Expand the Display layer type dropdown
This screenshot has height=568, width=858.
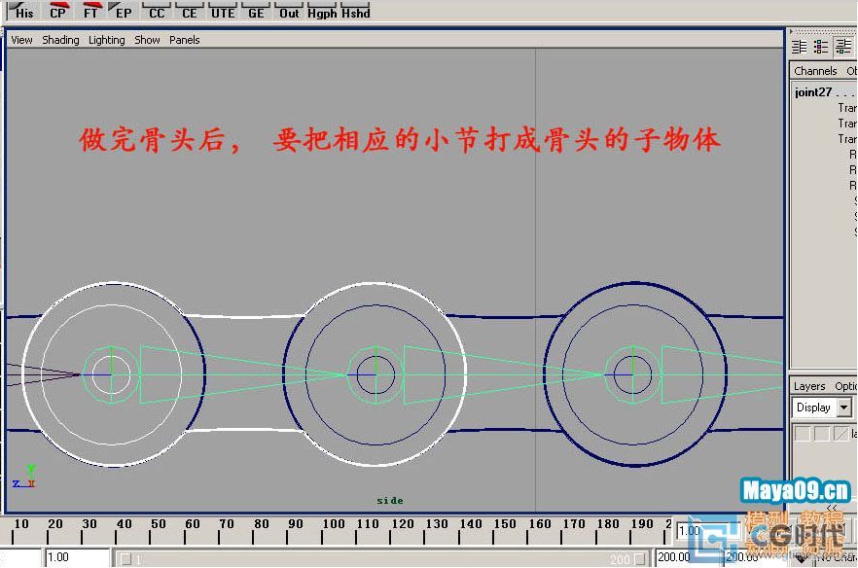(844, 408)
